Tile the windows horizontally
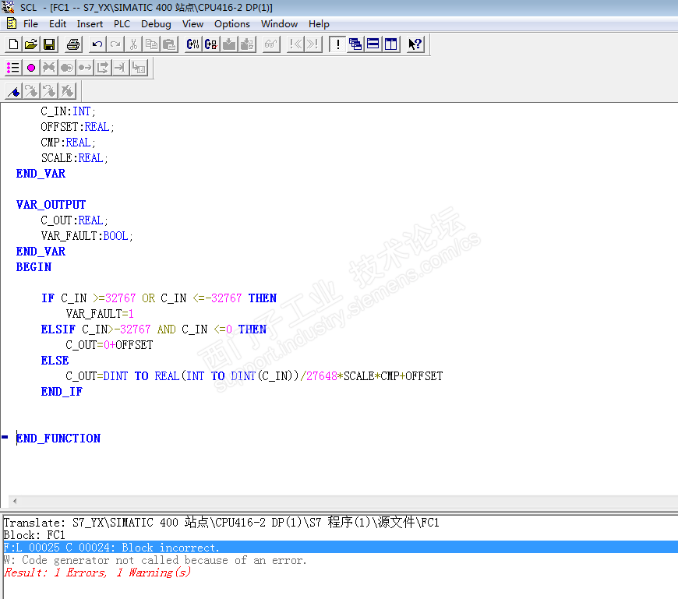This screenshot has height=599, width=678. (373, 44)
